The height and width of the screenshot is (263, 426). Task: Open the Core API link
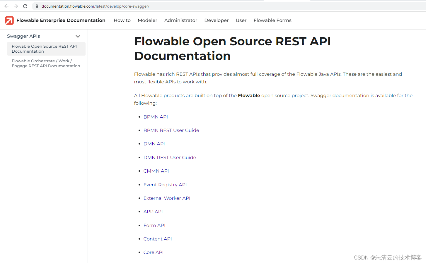click(x=154, y=252)
